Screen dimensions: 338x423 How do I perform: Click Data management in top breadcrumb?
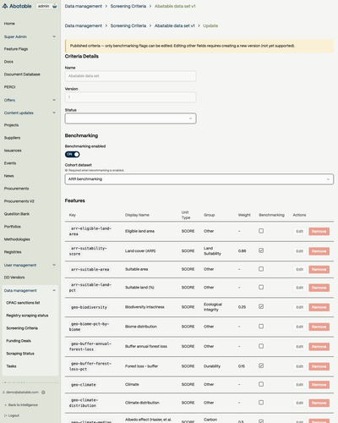pyautogui.click(x=84, y=6)
